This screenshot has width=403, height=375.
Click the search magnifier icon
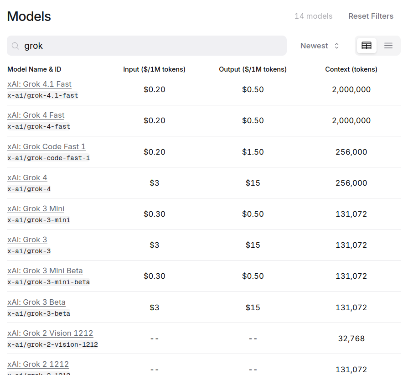click(15, 46)
